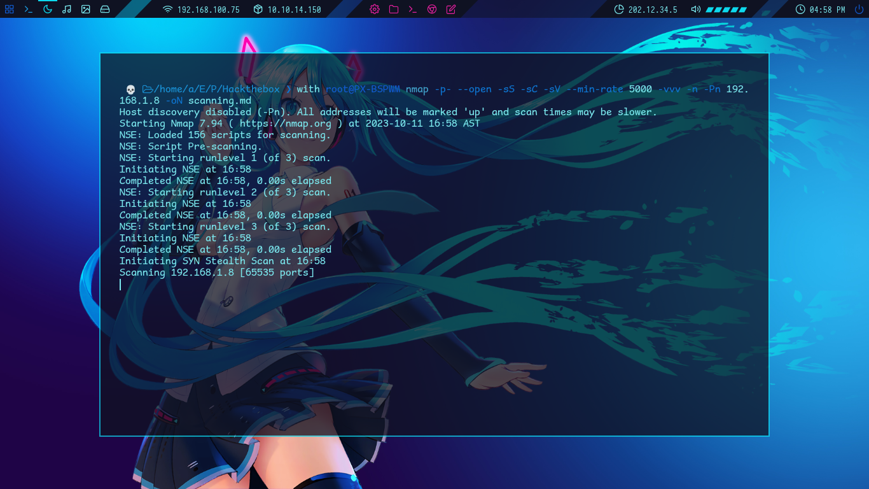Click 'Scanning 192.168.1.8 [65535 ports]' line
Image resolution: width=869 pixels, height=489 pixels.
(217, 273)
